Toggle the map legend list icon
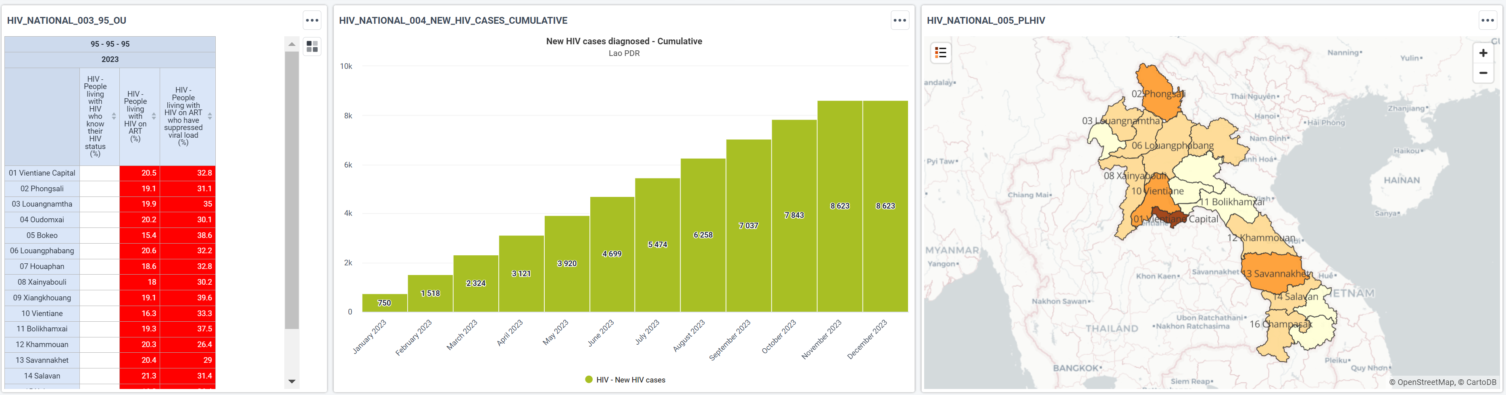 (941, 52)
